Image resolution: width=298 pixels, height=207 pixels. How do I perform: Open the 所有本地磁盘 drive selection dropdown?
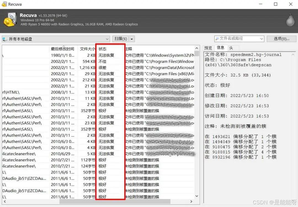[107, 39]
